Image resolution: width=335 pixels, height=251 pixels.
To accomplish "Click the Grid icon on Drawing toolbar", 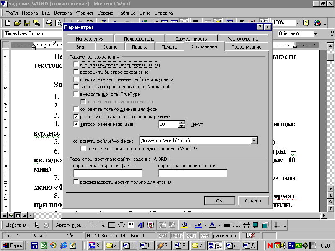I will (x=277, y=225).
